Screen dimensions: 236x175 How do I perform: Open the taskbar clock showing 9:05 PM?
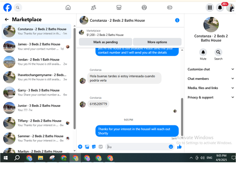coord(221,157)
